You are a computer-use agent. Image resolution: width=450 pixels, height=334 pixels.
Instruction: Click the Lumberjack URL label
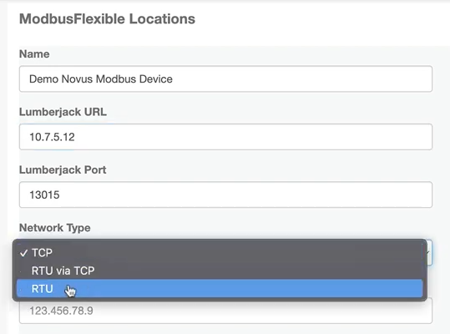[63, 112]
